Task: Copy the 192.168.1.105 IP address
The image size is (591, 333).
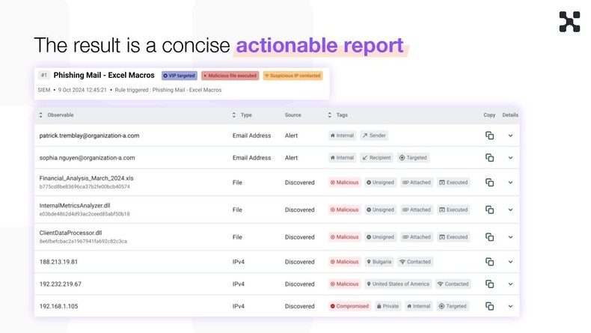Action: 489,306
